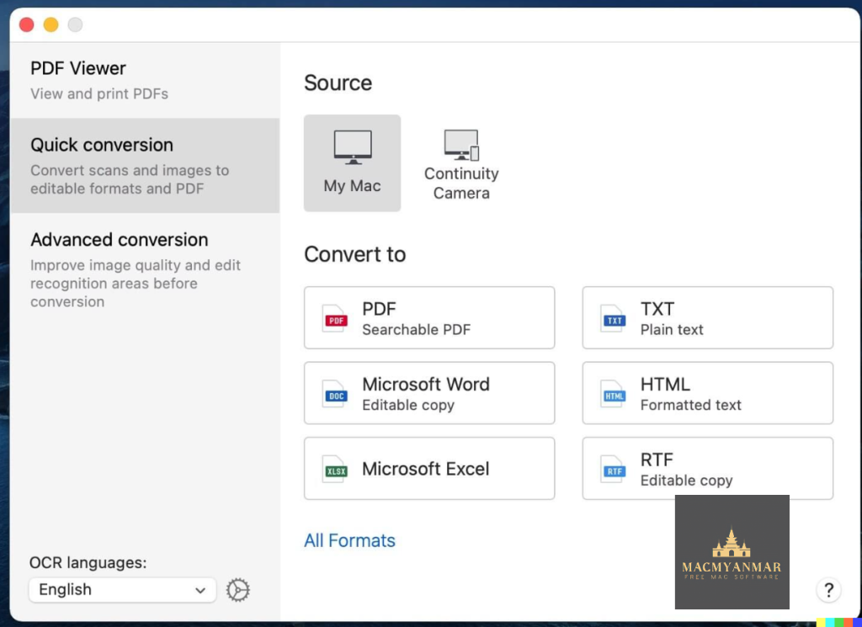Image resolution: width=862 pixels, height=627 pixels.
Task: Open OCR settings via the gear icon
Action: point(238,590)
